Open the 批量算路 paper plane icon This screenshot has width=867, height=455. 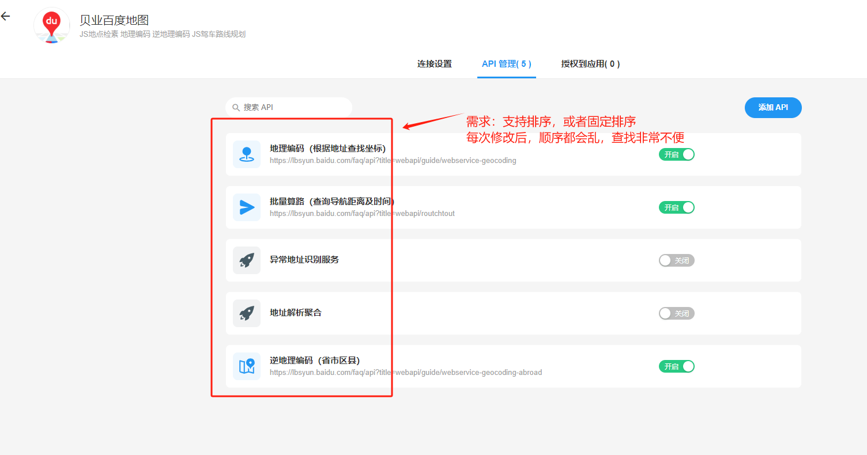[x=247, y=207]
